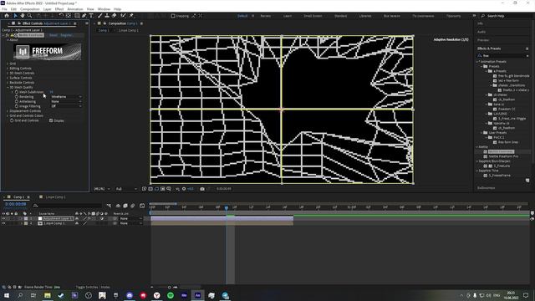Viewport: 535px width, 301px height.
Task: Open the Animation menu
Action: click(x=75, y=9)
